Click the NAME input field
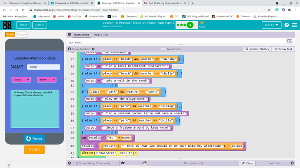 (43, 67)
